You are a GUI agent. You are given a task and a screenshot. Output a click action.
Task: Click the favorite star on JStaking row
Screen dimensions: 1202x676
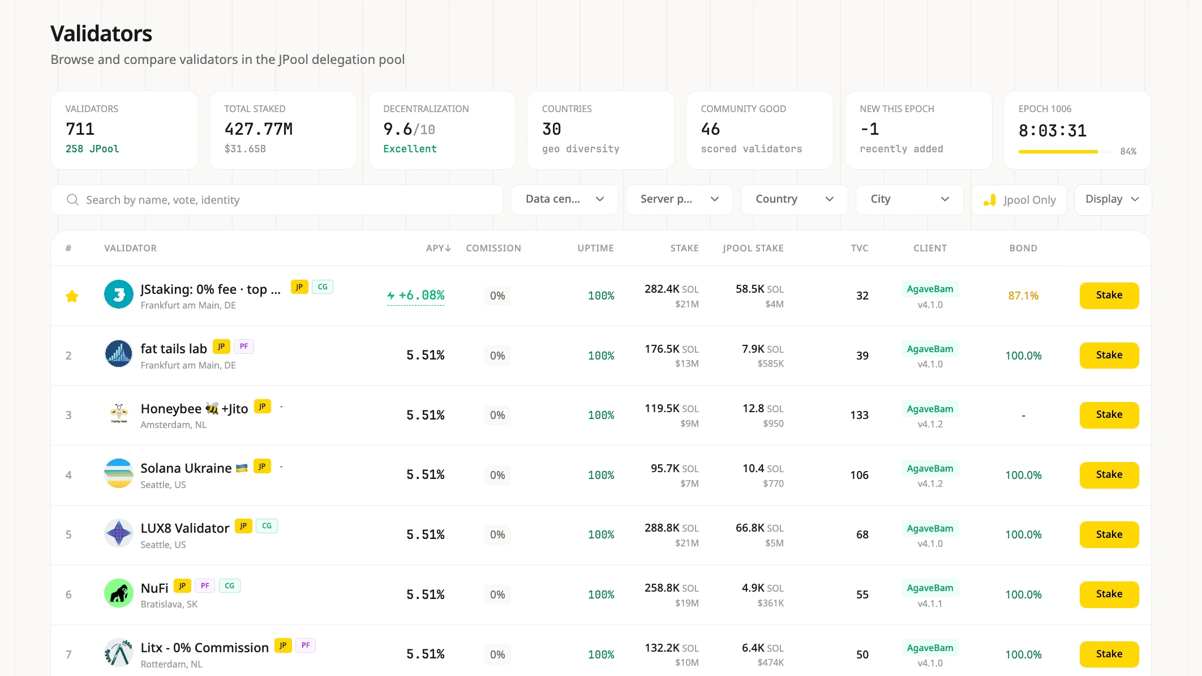coord(72,296)
